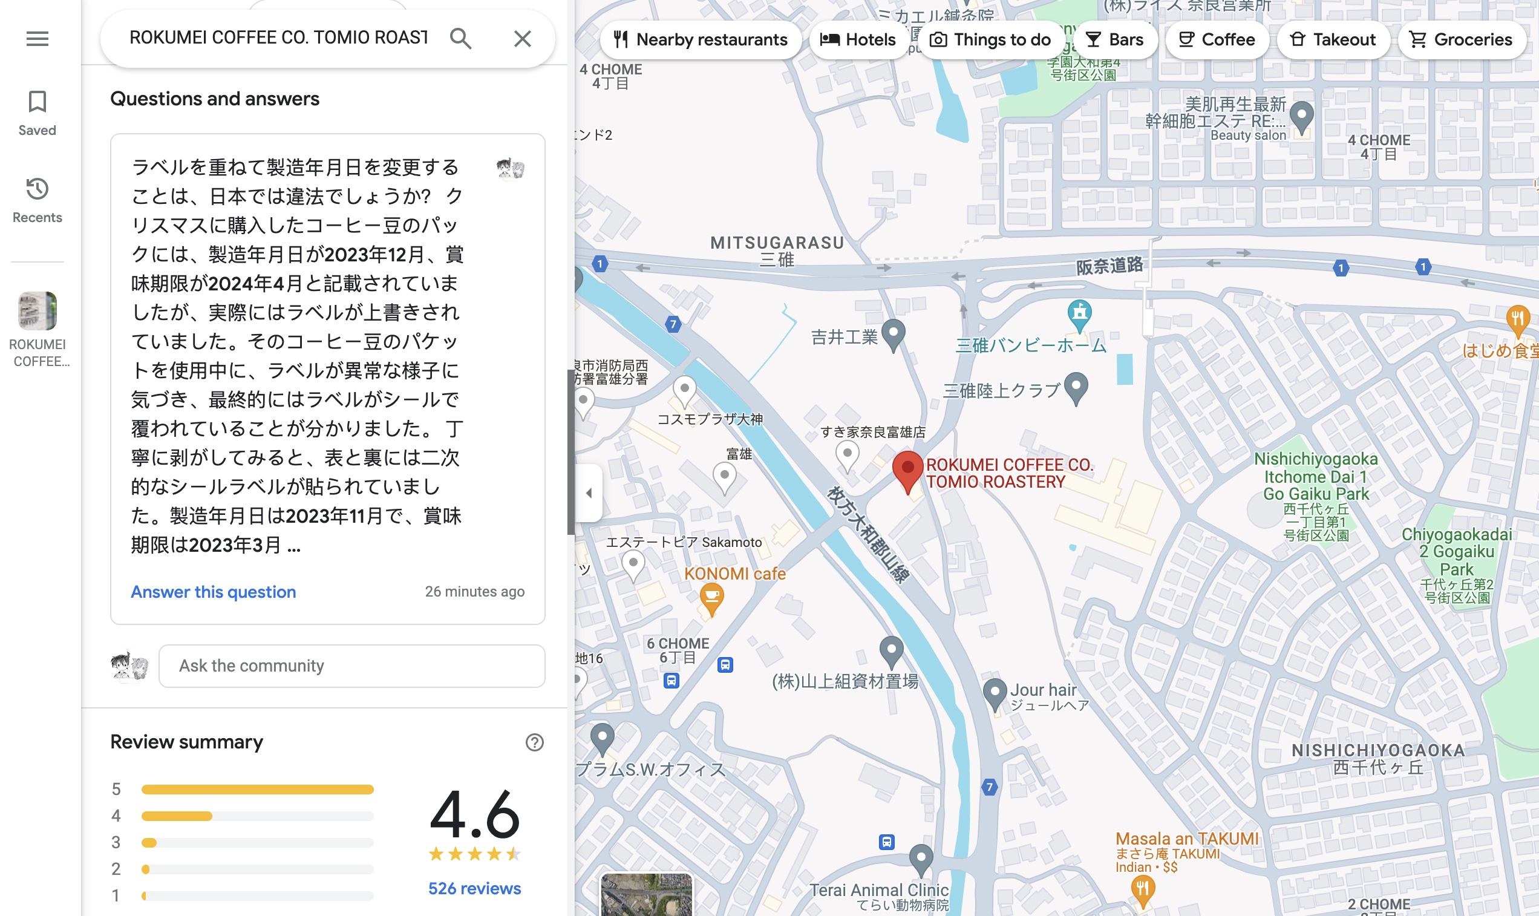Click the (株)山上組資材置場 pin

click(x=891, y=652)
